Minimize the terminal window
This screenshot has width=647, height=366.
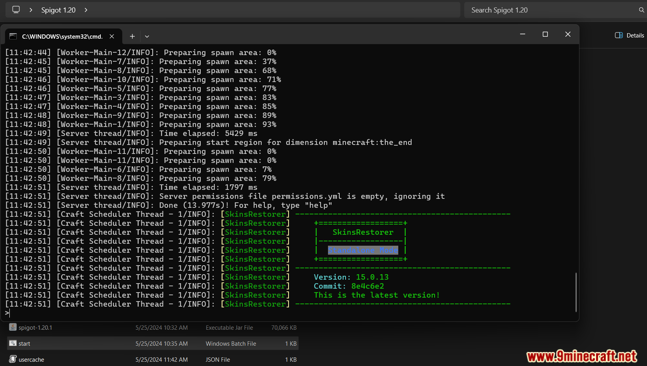[522, 34]
